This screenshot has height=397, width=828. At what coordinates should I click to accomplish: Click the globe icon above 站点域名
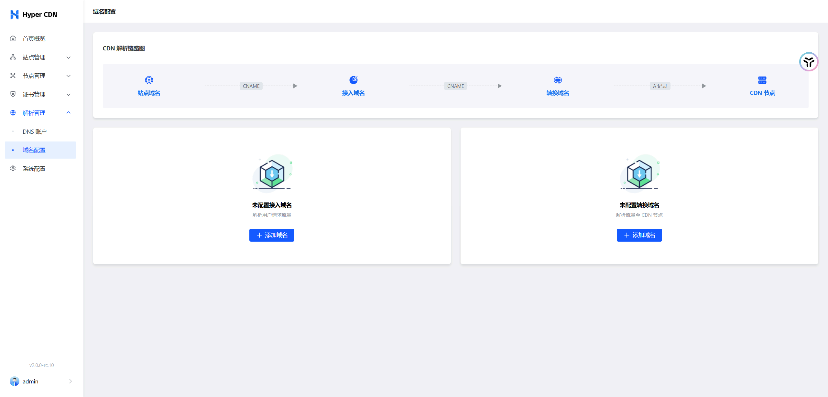[149, 80]
